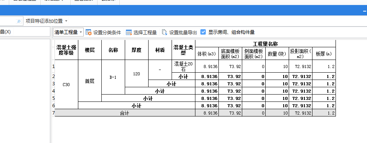Click the magnifier search icon

(19, 21)
